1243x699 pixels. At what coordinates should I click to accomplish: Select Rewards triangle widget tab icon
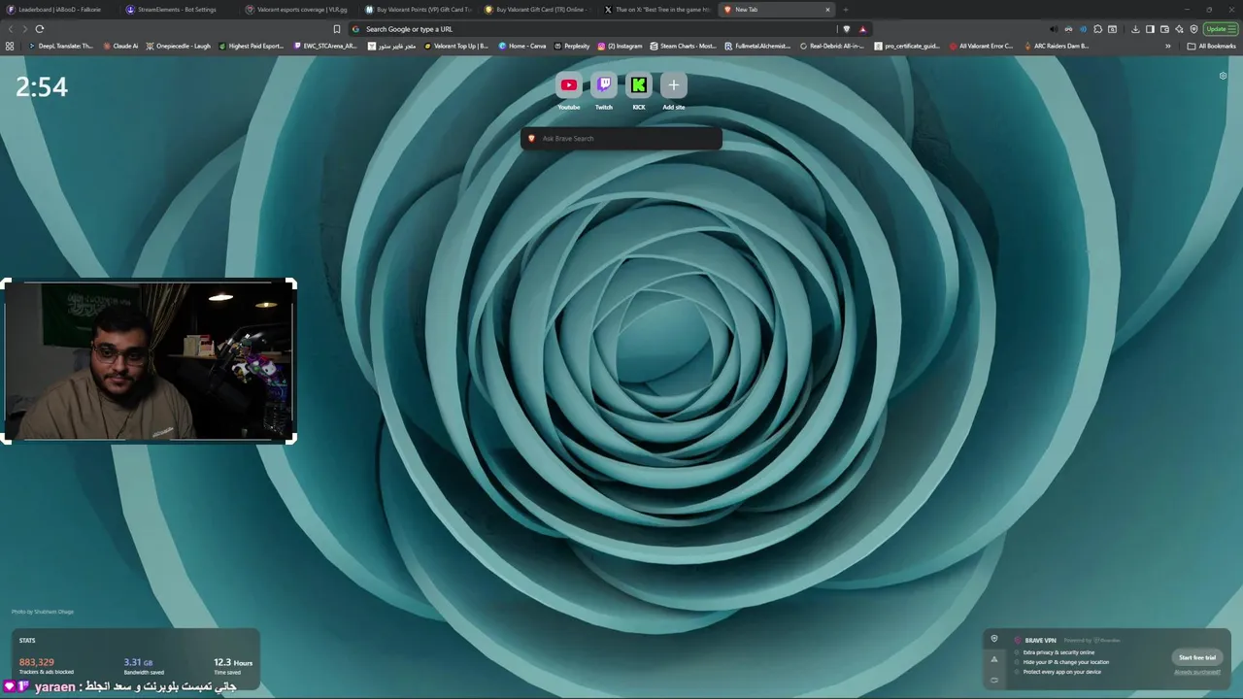993,659
